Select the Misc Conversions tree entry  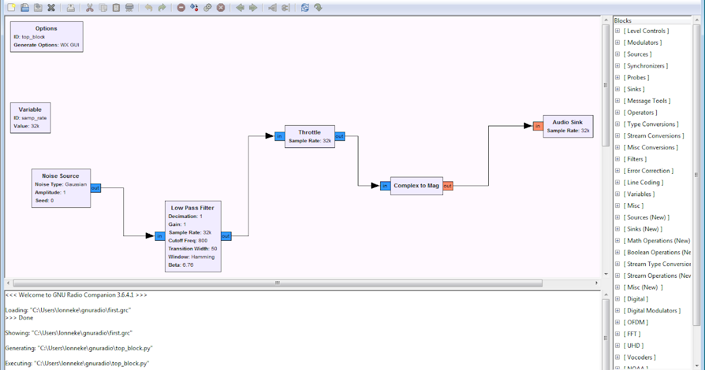coord(650,147)
